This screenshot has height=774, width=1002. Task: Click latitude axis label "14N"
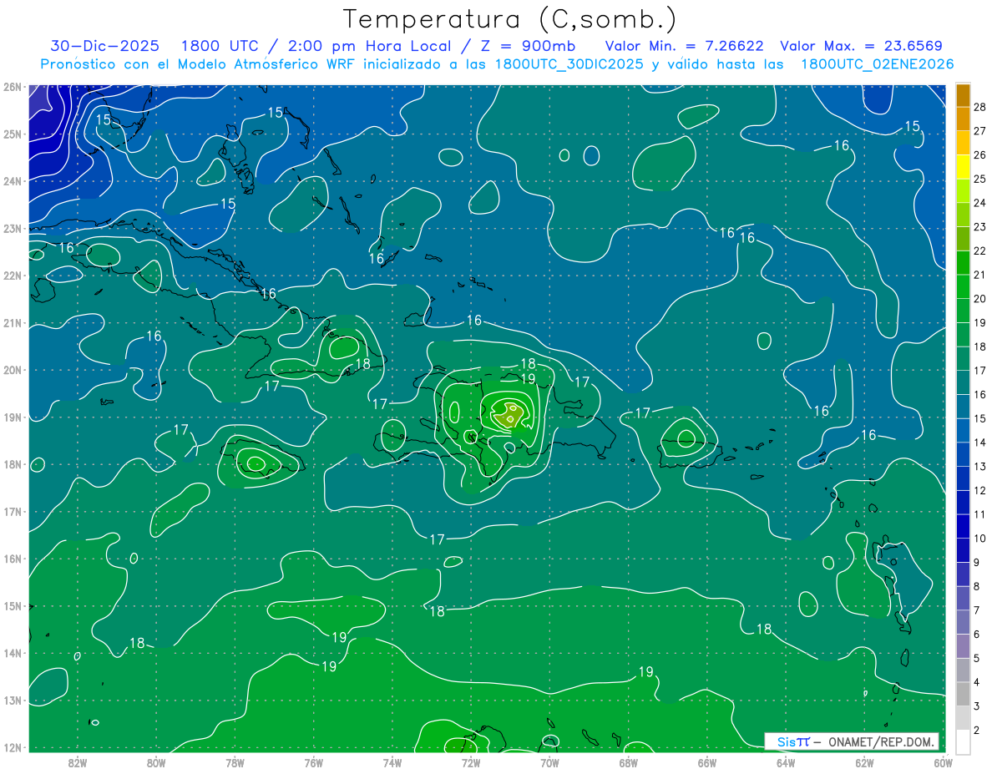point(12,653)
